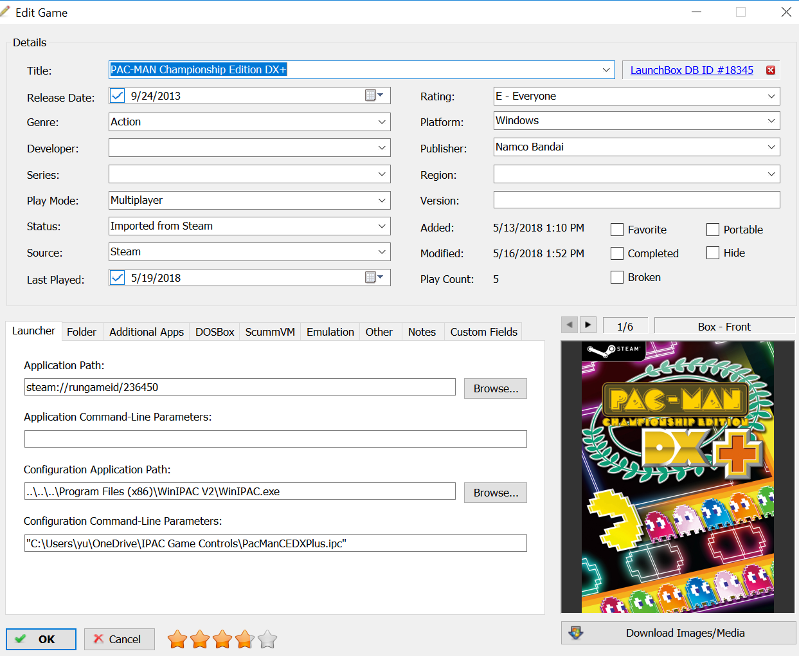Viewport: 799px width, 656px height.
Task: Open the DOSBox tab
Action: [x=215, y=332]
